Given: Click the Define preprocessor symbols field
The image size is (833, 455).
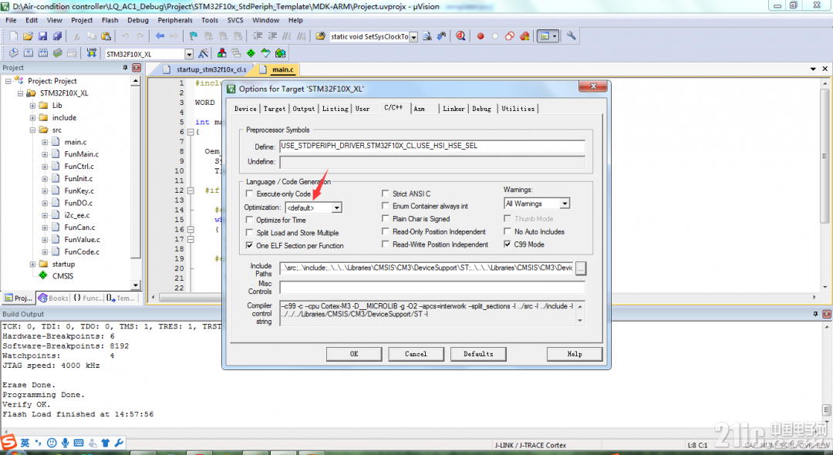Looking at the screenshot, I should pos(432,147).
